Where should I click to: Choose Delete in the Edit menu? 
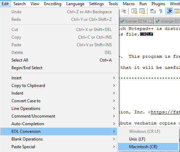[x=60, y=53]
